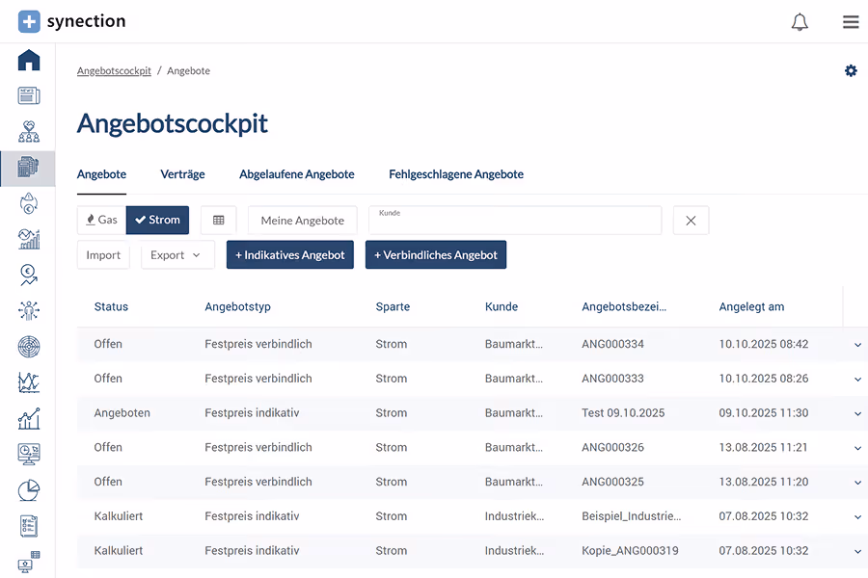The width and height of the screenshot is (868, 578).
Task: Expand the row for ANG000334
Action: pos(856,344)
